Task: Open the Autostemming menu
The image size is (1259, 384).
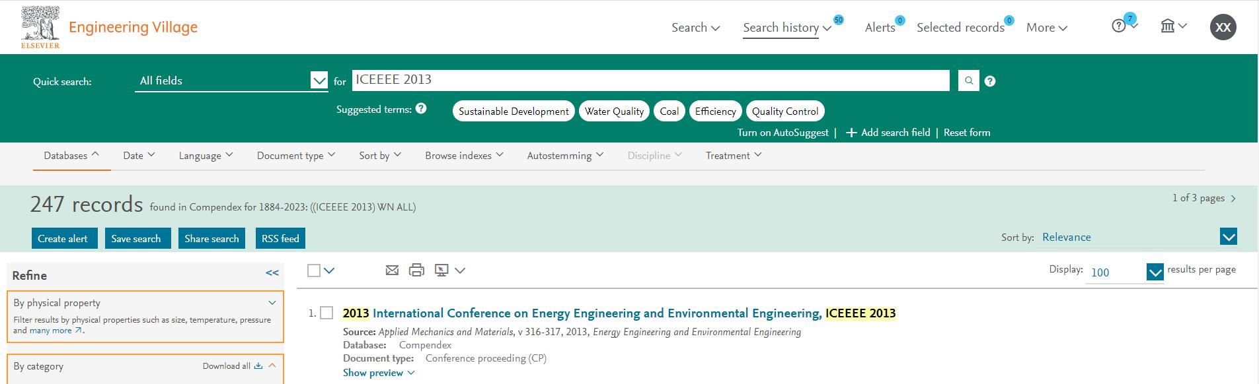Action: [565, 156]
